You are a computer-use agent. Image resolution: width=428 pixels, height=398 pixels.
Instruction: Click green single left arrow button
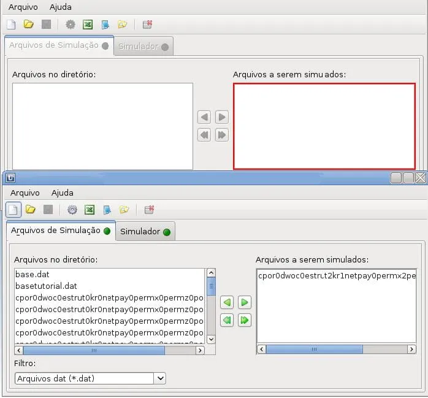tap(227, 302)
